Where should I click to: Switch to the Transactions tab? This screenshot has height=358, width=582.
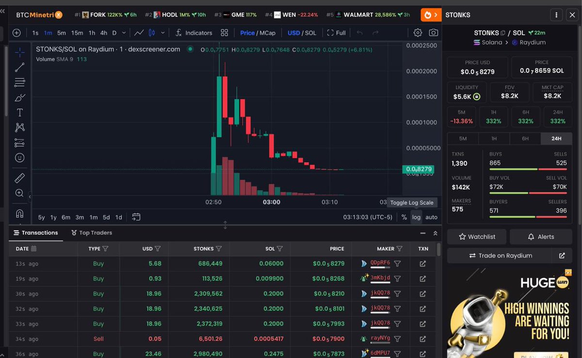tap(36, 233)
